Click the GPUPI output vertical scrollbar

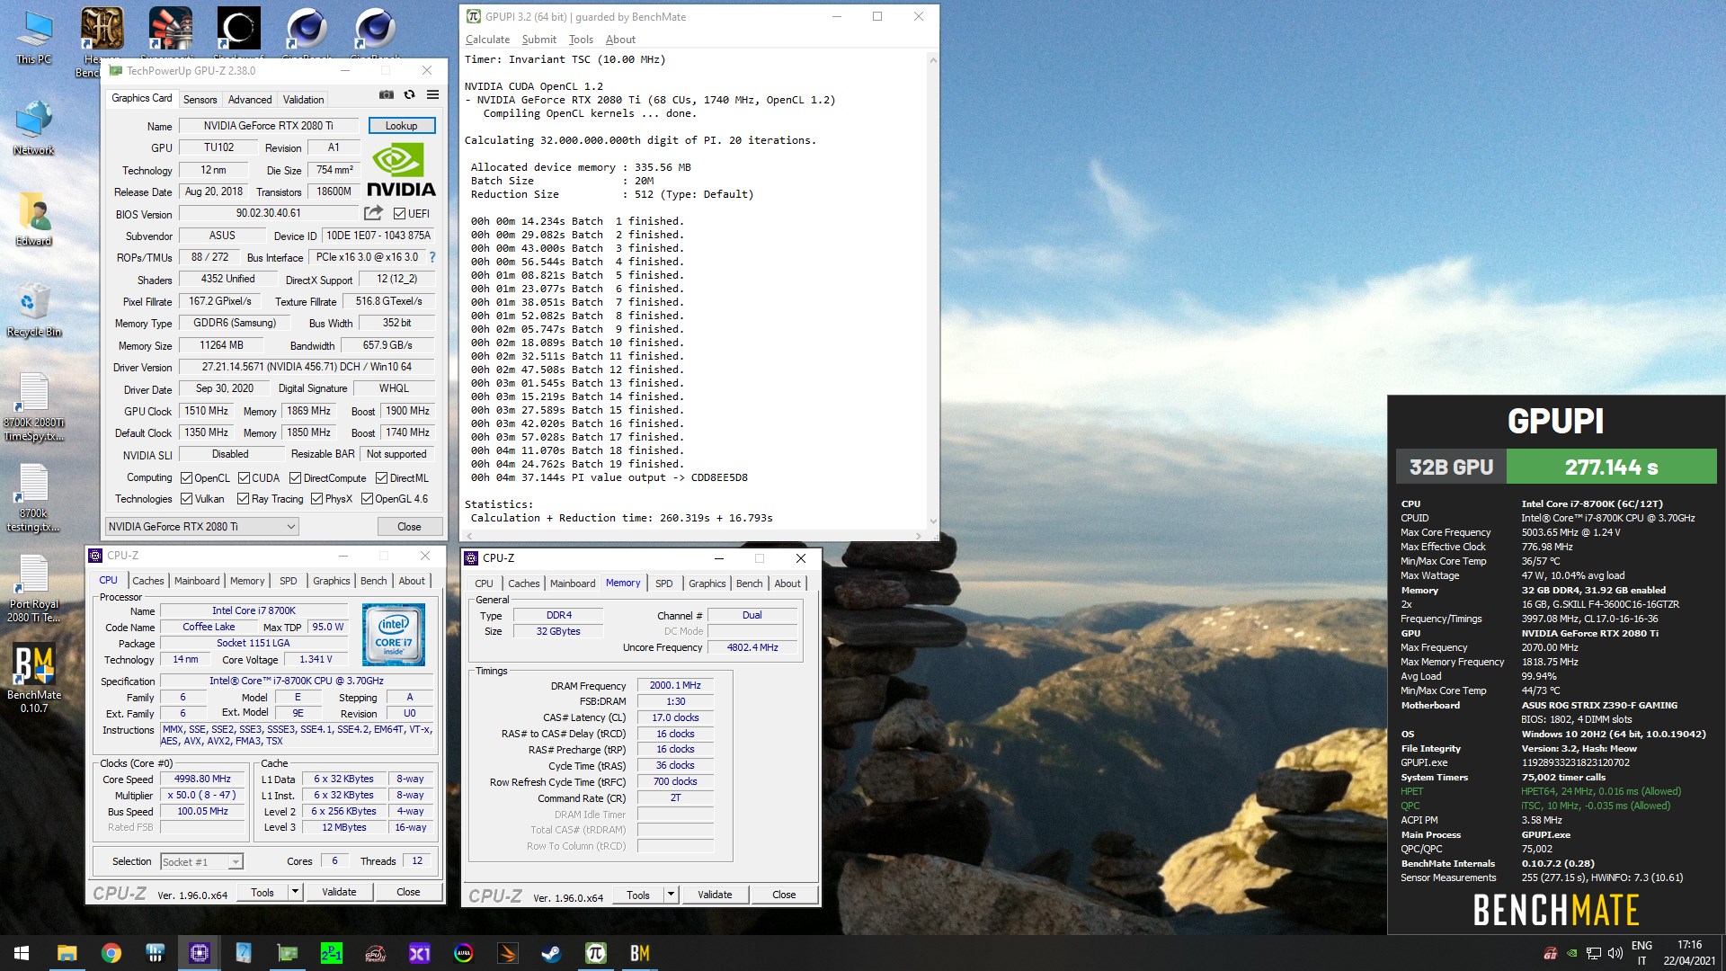pos(933,290)
